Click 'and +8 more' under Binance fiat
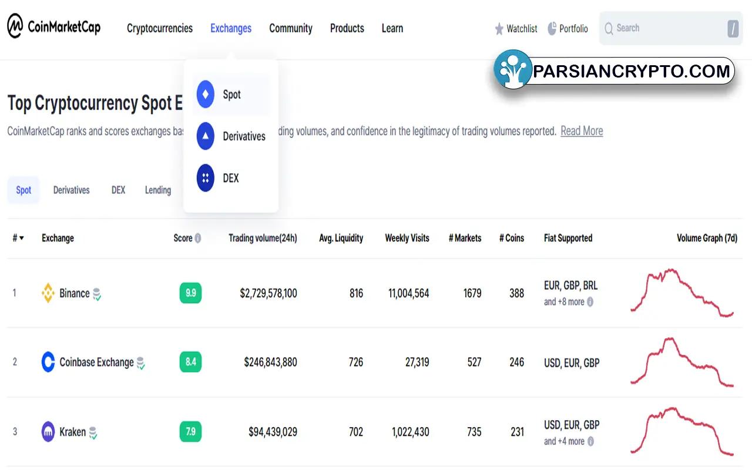This screenshot has width=752, height=470. pyautogui.click(x=564, y=302)
